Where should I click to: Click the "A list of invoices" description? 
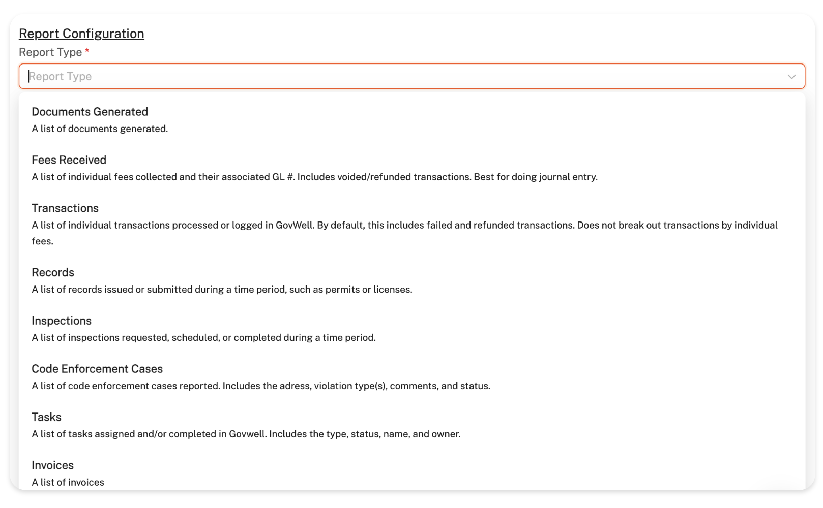click(x=68, y=483)
